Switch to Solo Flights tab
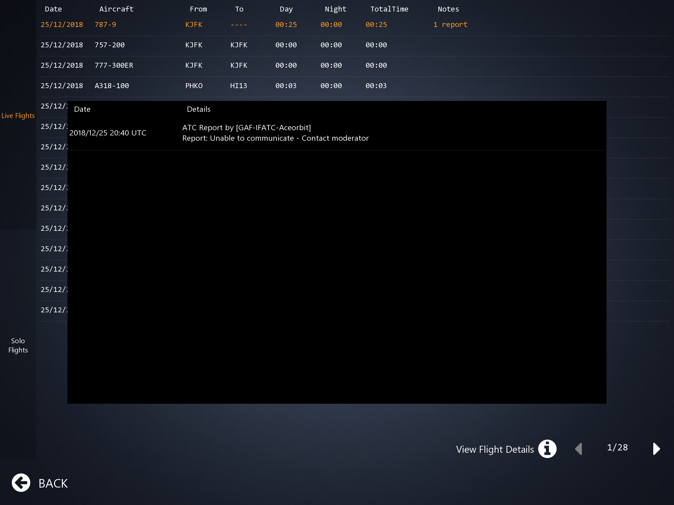Image resolution: width=674 pixels, height=505 pixels. point(18,345)
